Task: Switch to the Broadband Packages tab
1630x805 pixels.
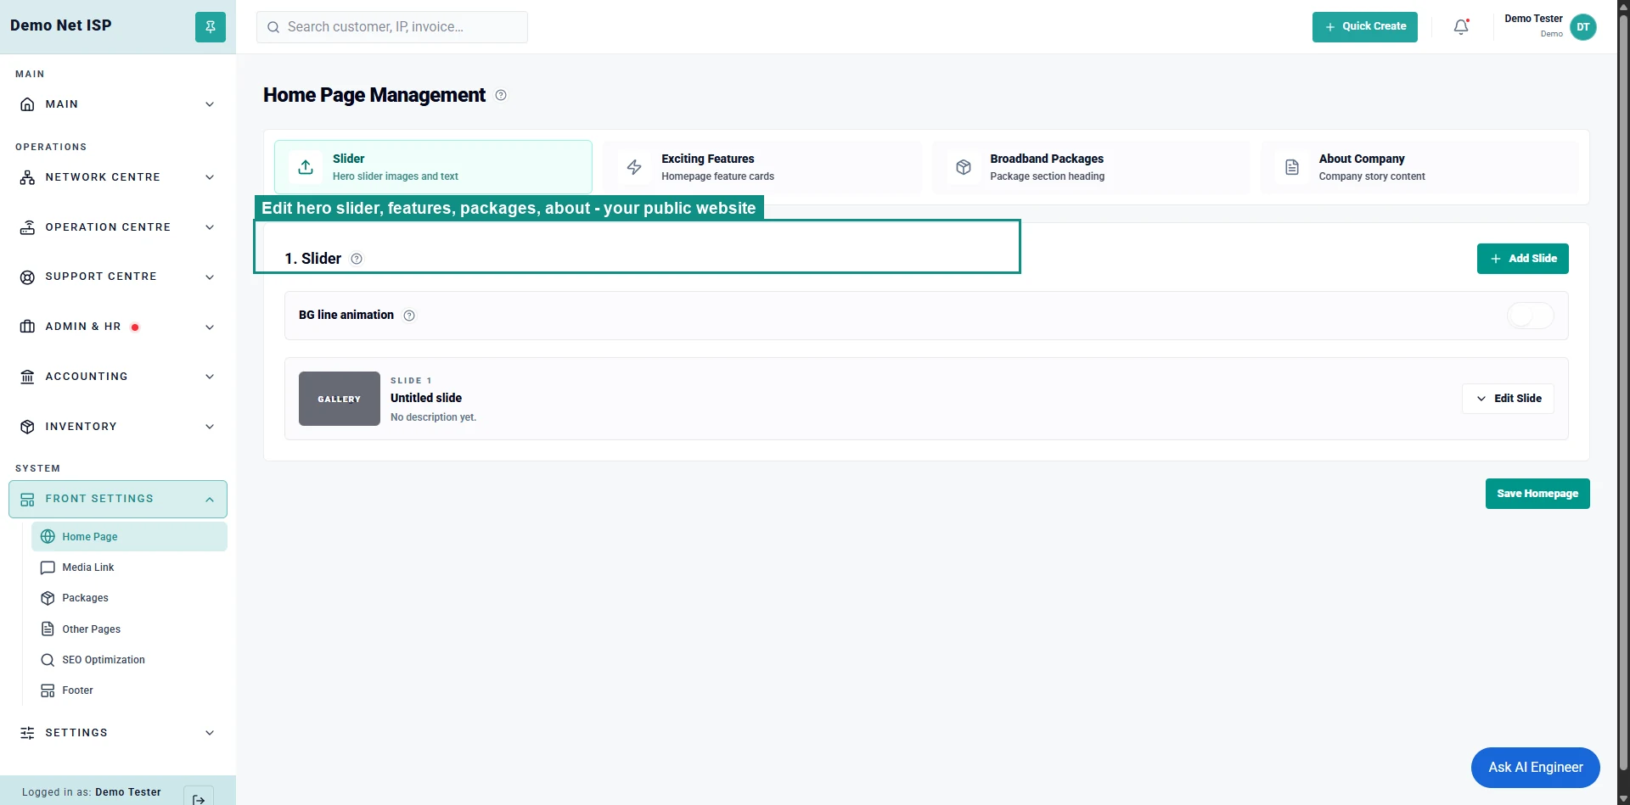Action: (1090, 167)
